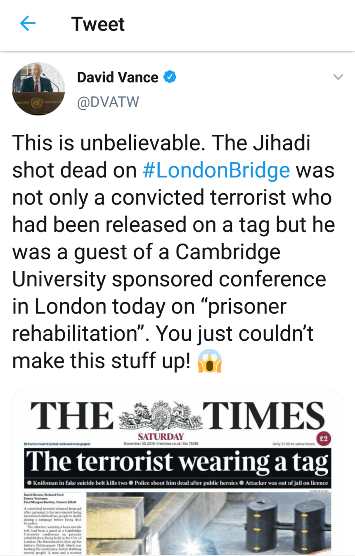Viewport: 355px width, 556px height.
Task: Click "Britain's most trusted national newspaper" text
Action: (x=57, y=444)
